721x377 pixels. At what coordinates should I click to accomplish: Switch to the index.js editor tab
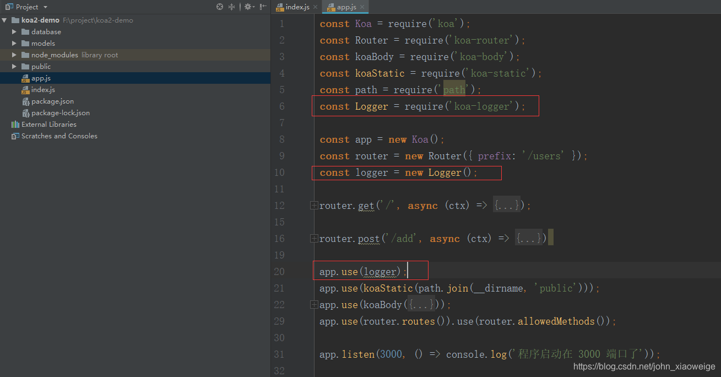[x=297, y=7]
